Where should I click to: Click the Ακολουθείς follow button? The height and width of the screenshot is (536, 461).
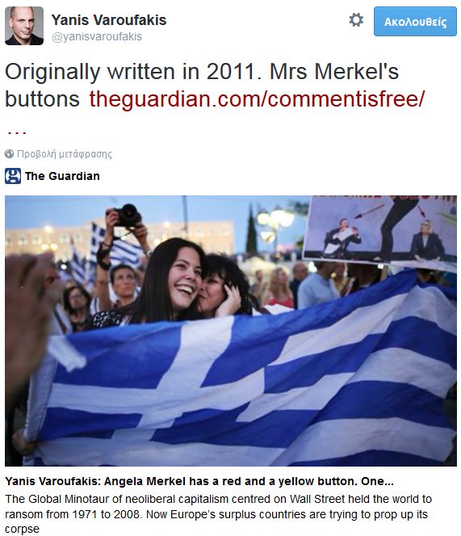[x=415, y=22]
